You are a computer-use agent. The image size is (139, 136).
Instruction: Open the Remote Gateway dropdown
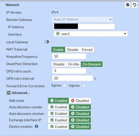click(82, 19)
